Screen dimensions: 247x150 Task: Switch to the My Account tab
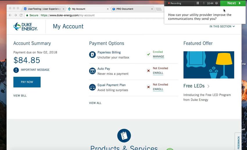click(x=88, y=9)
